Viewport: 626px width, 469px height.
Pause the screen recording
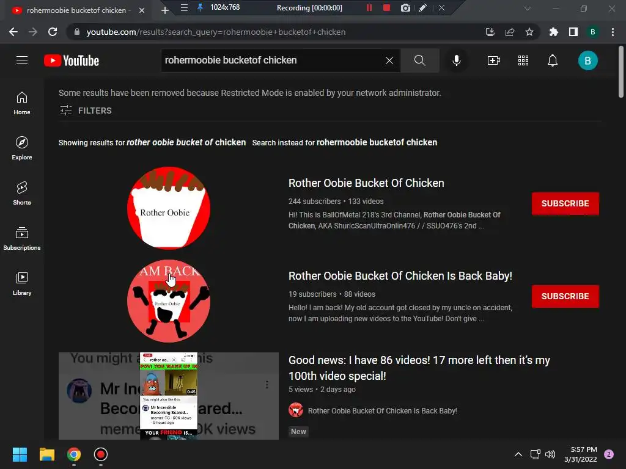[x=369, y=7]
